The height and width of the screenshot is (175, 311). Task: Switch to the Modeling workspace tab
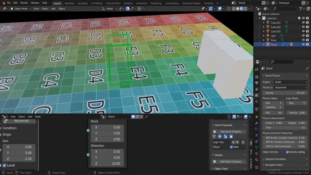69,3
